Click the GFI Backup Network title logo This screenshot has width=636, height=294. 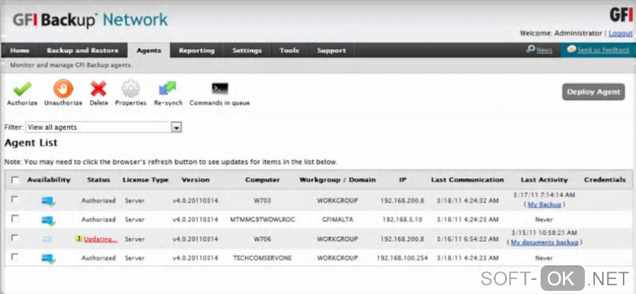[90, 21]
